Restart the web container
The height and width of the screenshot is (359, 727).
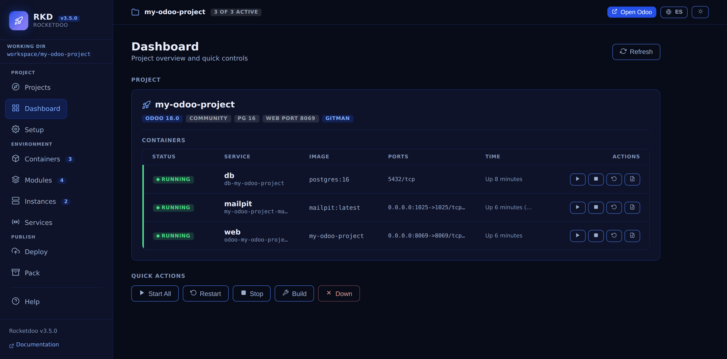pyautogui.click(x=614, y=235)
